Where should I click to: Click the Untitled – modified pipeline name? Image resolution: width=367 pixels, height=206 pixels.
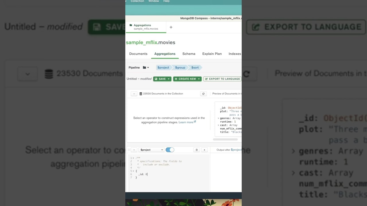(x=139, y=79)
